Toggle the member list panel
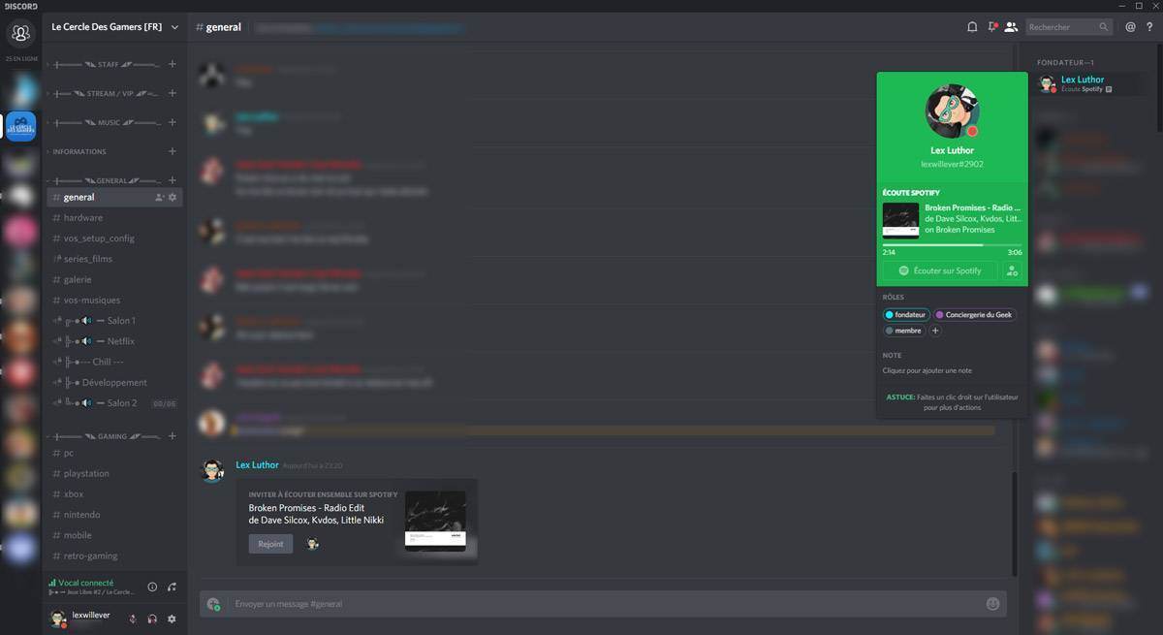Viewport: 1163px width, 635px height. tap(1011, 27)
